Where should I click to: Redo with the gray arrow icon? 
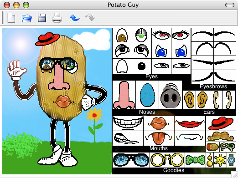pos(90,18)
